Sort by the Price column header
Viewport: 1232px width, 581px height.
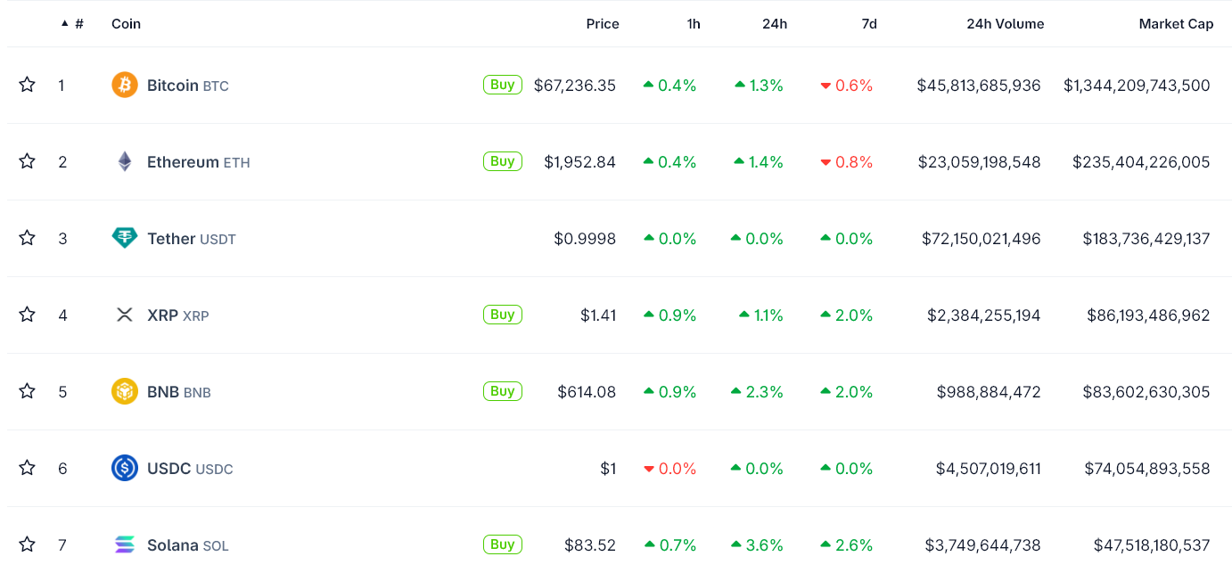pos(602,24)
